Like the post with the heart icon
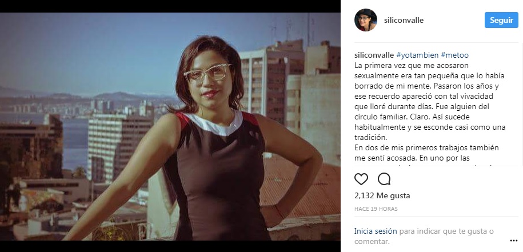This screenshot has width=523, height=252. (361, 179)
